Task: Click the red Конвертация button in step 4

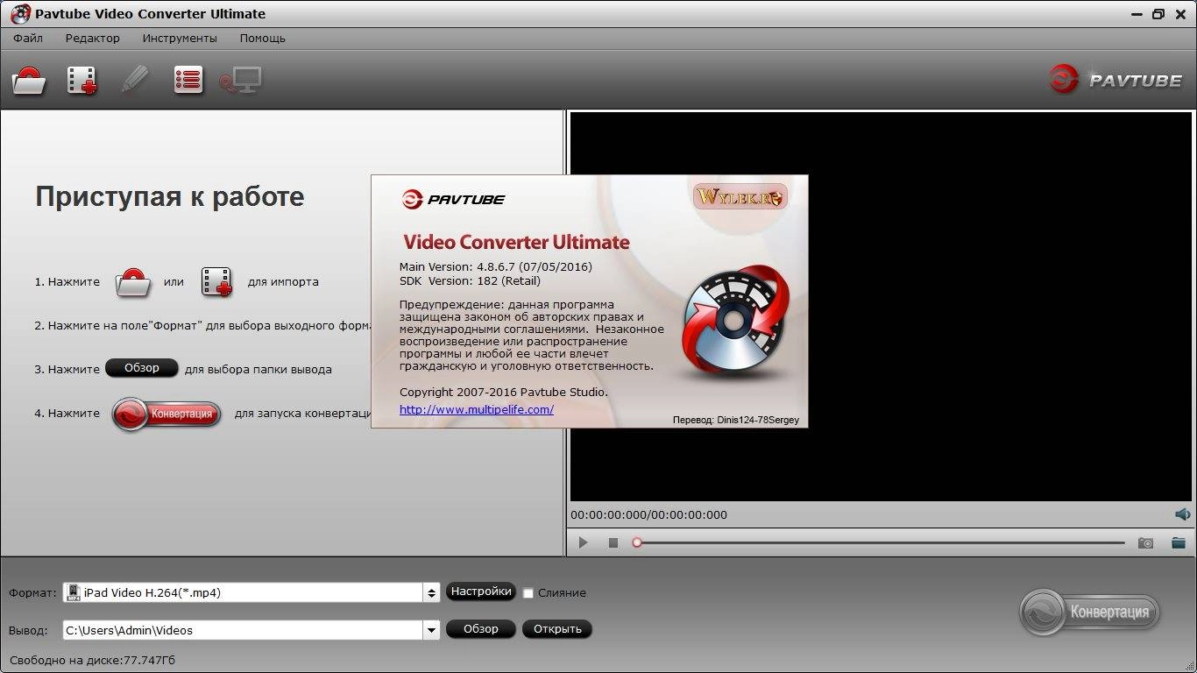Action: tap(166, 414)
